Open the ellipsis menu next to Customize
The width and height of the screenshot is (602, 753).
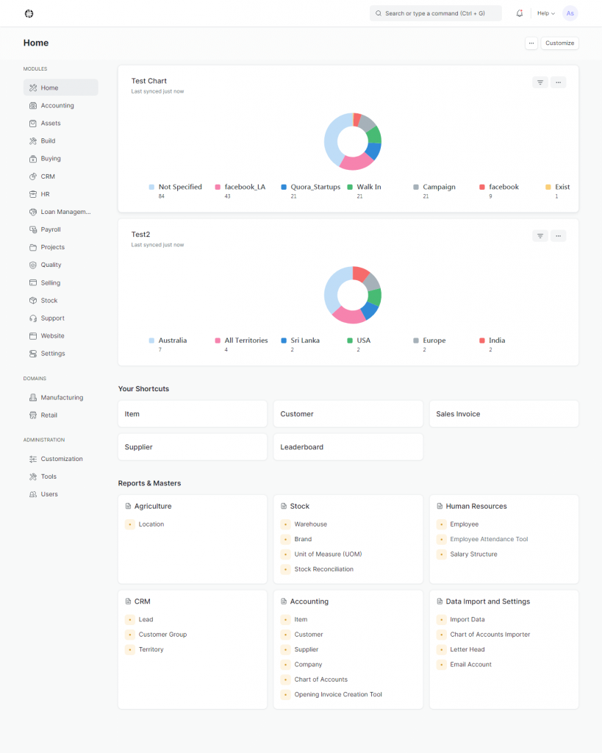531,43
